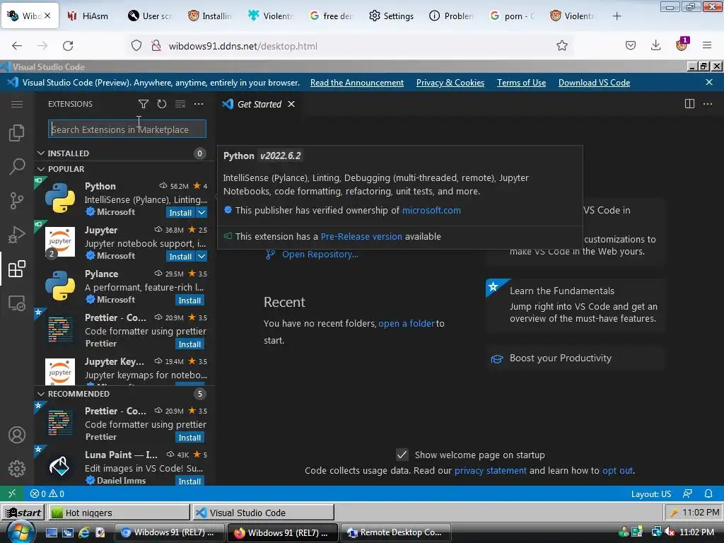
Task: Reload the browser page
Action: tap(68, 46)
